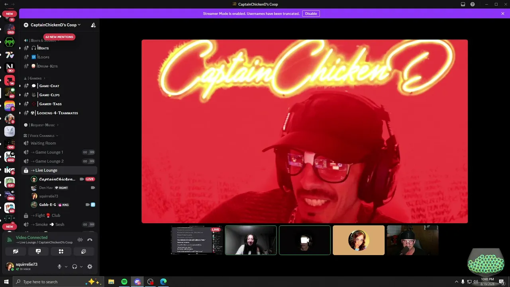Expand the Request-Music category
This screenshot has height=287, width=510.
coord(41,125)
